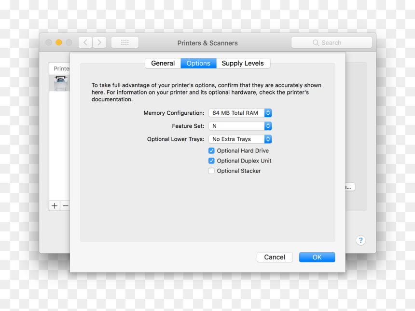Open the Show All grid icon
This screenshot has height=311, width=415.
point(124,42)
